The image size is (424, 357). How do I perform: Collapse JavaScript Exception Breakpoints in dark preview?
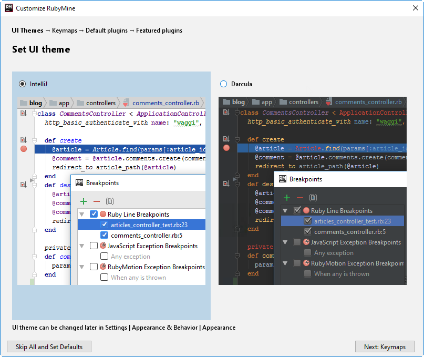285,242
